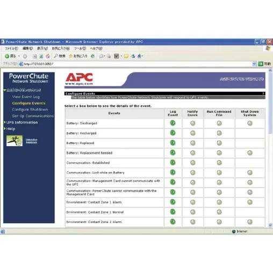The height and width of the screenshot is (273, 273).
Task: Open the File menu (ファイル)
Action: 11,48
